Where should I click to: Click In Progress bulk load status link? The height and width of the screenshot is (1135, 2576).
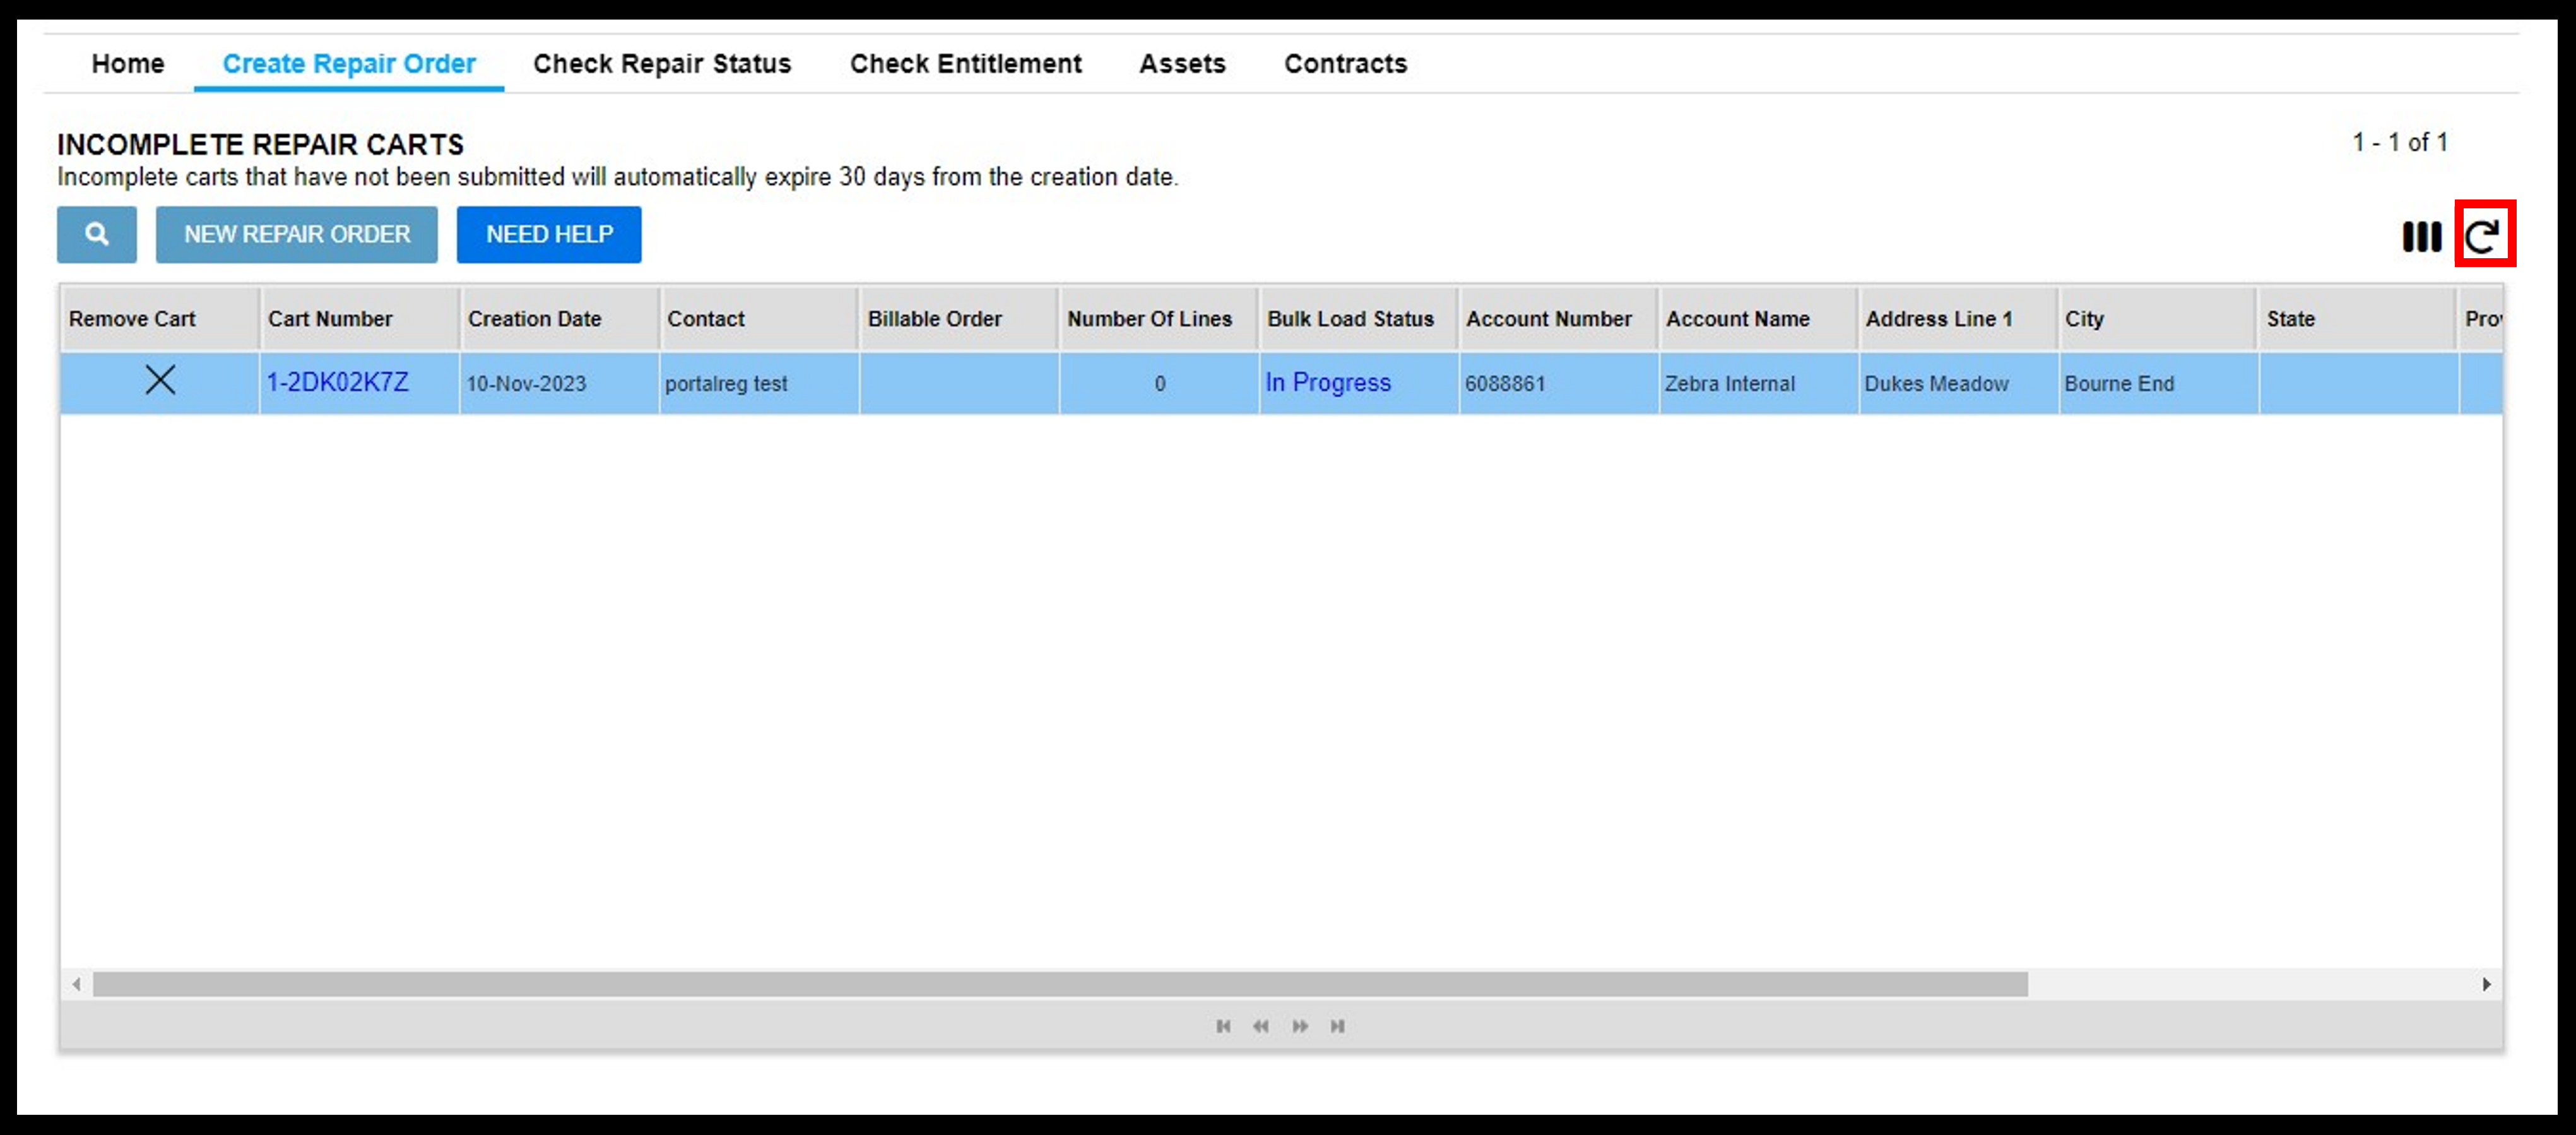click(1326, 381)
